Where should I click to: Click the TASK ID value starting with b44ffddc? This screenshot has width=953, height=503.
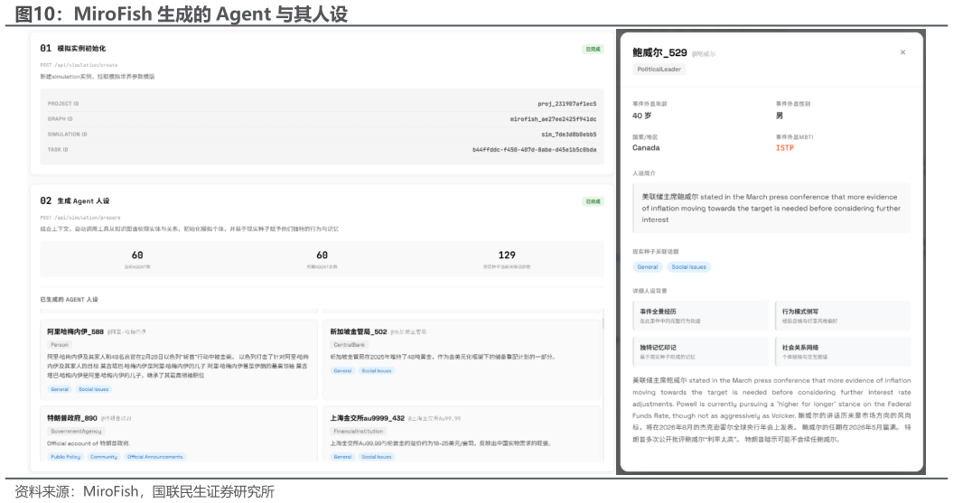(x=535, y=149)
